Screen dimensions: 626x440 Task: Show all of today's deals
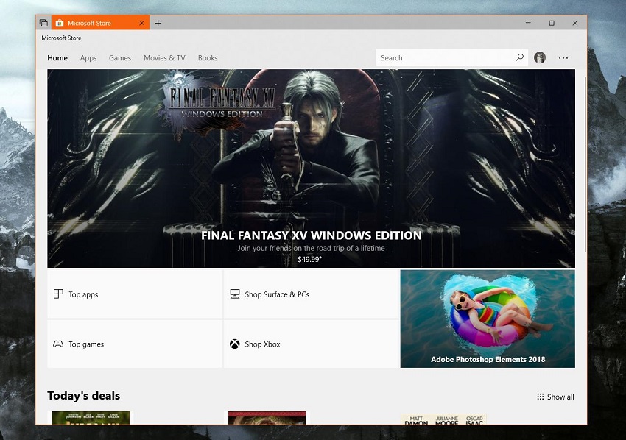coord(556,397)
